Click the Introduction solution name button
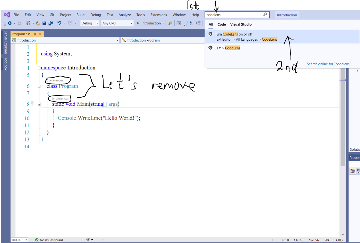360x243 pixels. click(x=287, y=15)
